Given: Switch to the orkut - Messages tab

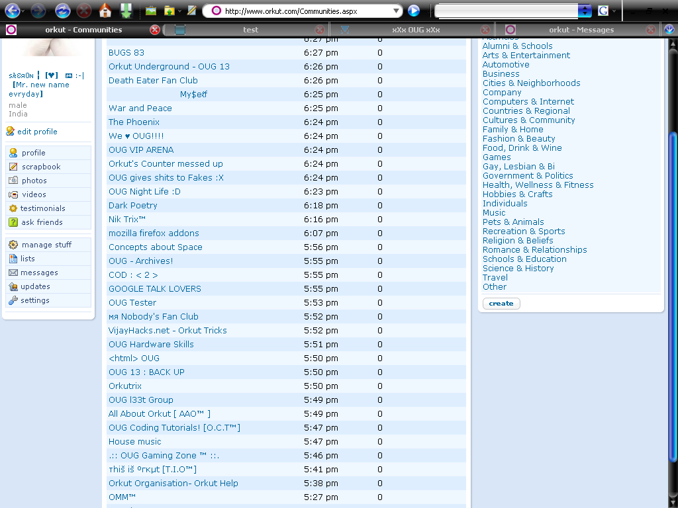Looking at the screenshot, I should (581, 30).
